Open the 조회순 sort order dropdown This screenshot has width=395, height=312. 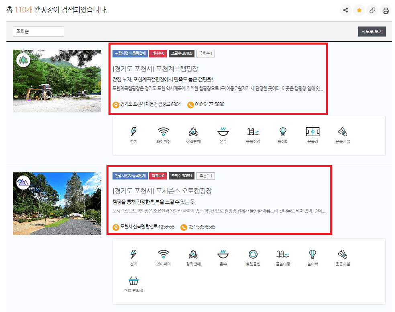[x=38, y=31]
